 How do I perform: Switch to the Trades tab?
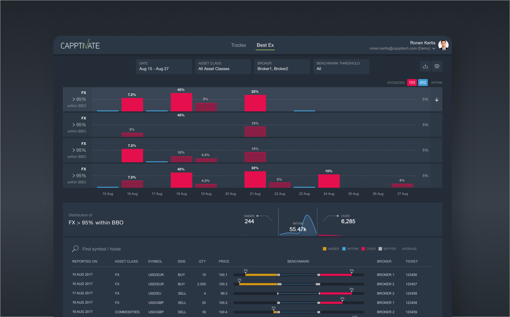pos(238,45)
